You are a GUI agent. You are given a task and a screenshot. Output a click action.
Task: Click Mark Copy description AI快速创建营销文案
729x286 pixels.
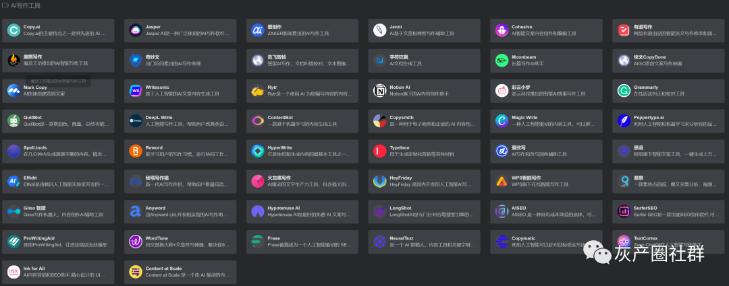pos(44,94)
